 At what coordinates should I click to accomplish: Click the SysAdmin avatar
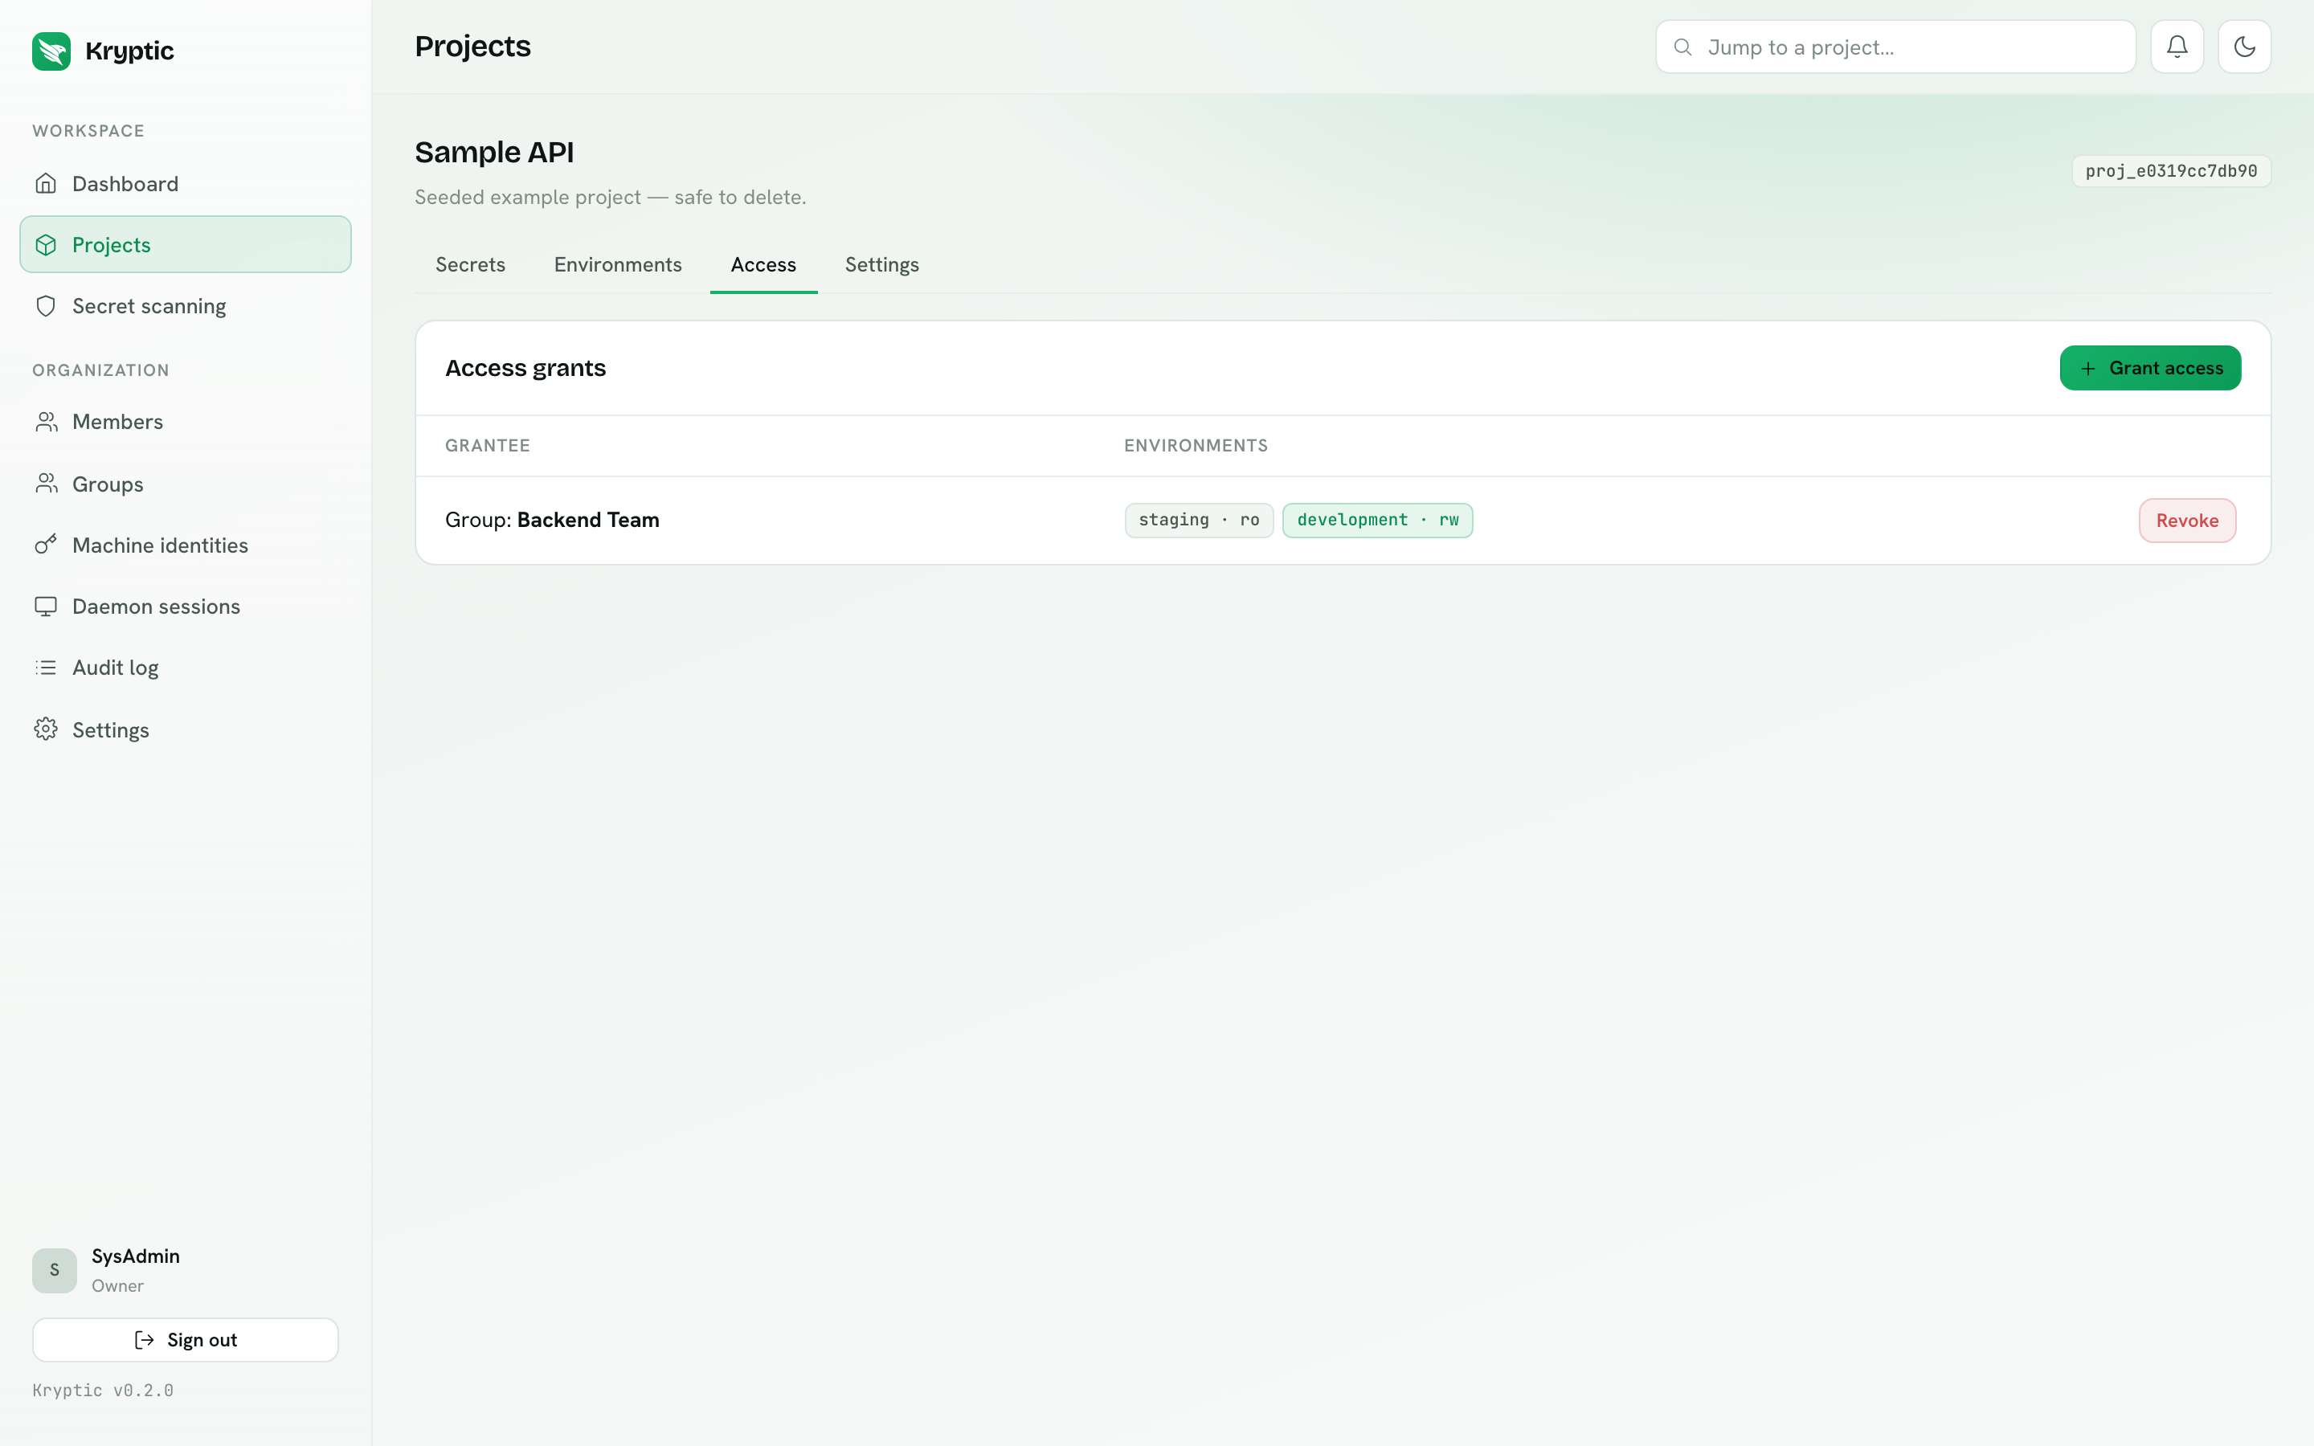(x=55, y=1270)
